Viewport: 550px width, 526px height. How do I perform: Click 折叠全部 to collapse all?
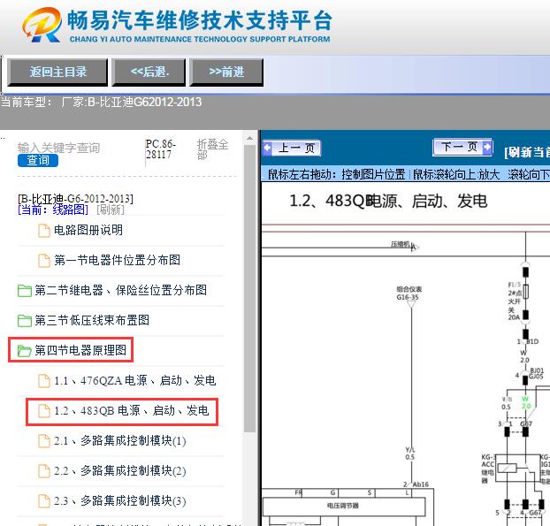pos(212,149)
